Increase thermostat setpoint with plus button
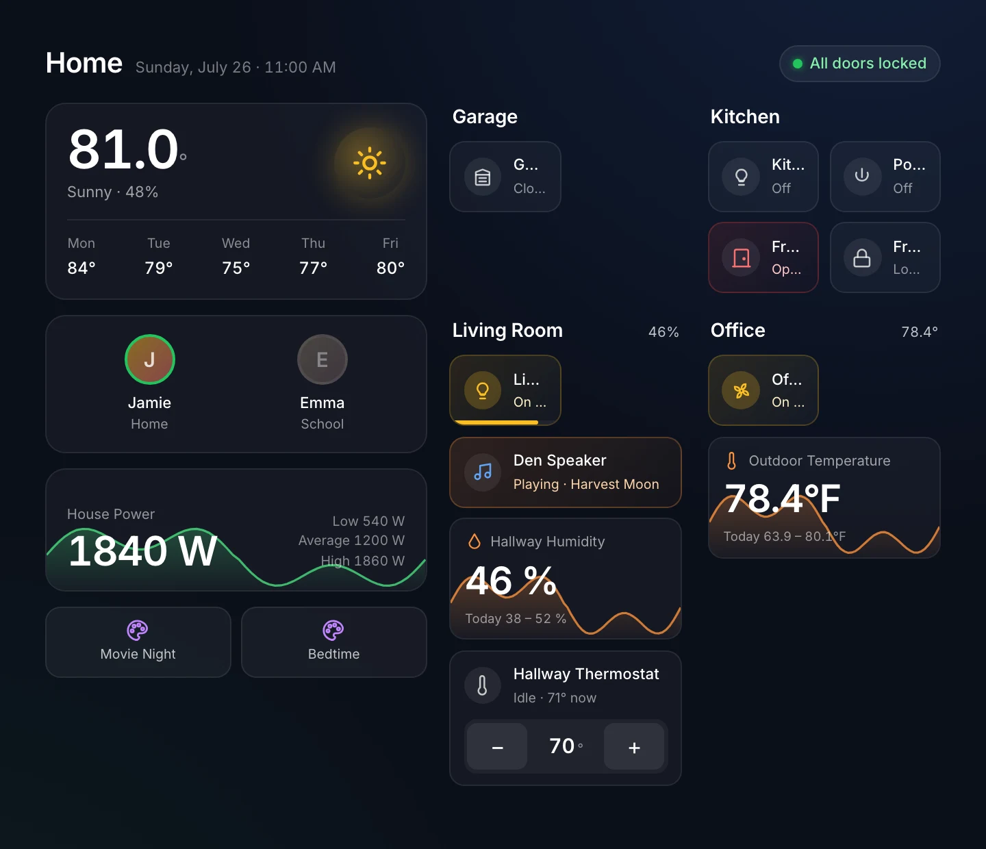986x849 pixels. pyautogui.click(x=634, y=747)
